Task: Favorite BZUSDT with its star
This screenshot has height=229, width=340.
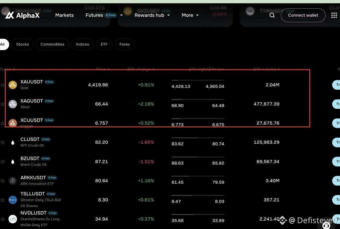Action: click(2, 162)
